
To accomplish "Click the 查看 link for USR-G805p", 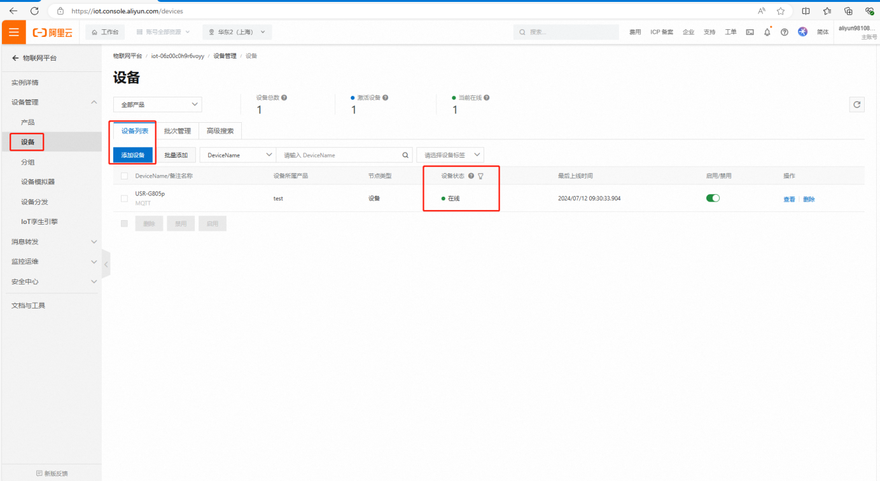I will click(x=789, y=199).
